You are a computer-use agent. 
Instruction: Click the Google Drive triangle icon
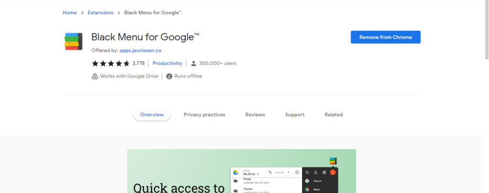pyautogui.click(x=95, y=77)
